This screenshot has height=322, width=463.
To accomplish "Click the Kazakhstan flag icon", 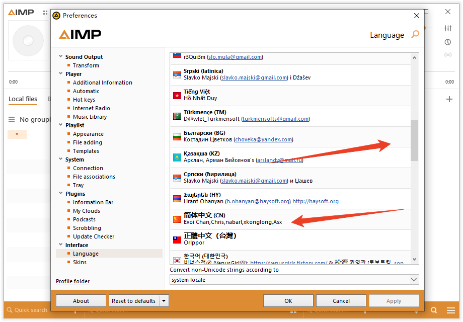I will pos(177,157).
